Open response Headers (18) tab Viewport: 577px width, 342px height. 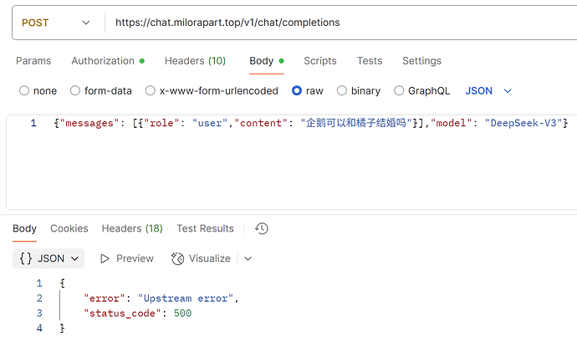point(132,228)
